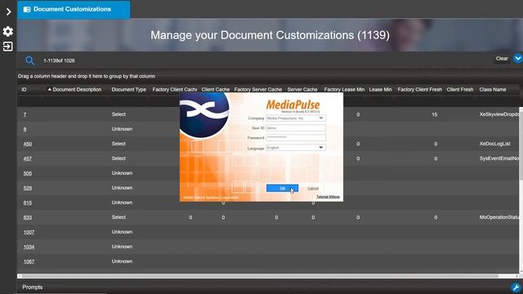
Task: Expand the left sidebar with chevron arrow
Action: tap(9, 12)
